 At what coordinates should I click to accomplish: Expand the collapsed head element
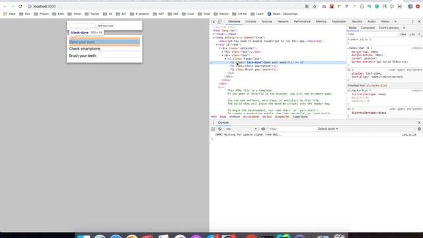point(214,34)
